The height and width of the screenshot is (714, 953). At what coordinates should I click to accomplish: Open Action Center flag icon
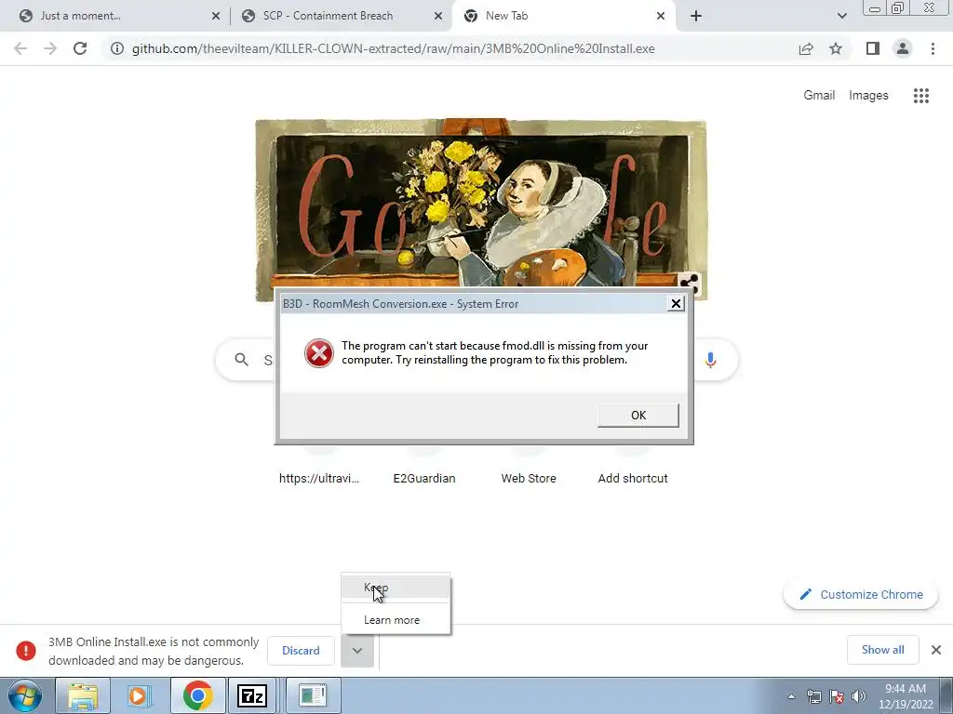point(837,696)
